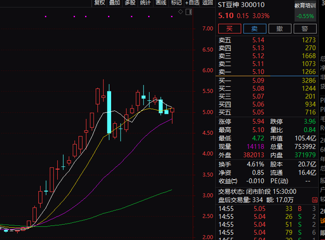Click the 警 alert button
Screen dimensions: 325x240
click(x=305, y=28)
